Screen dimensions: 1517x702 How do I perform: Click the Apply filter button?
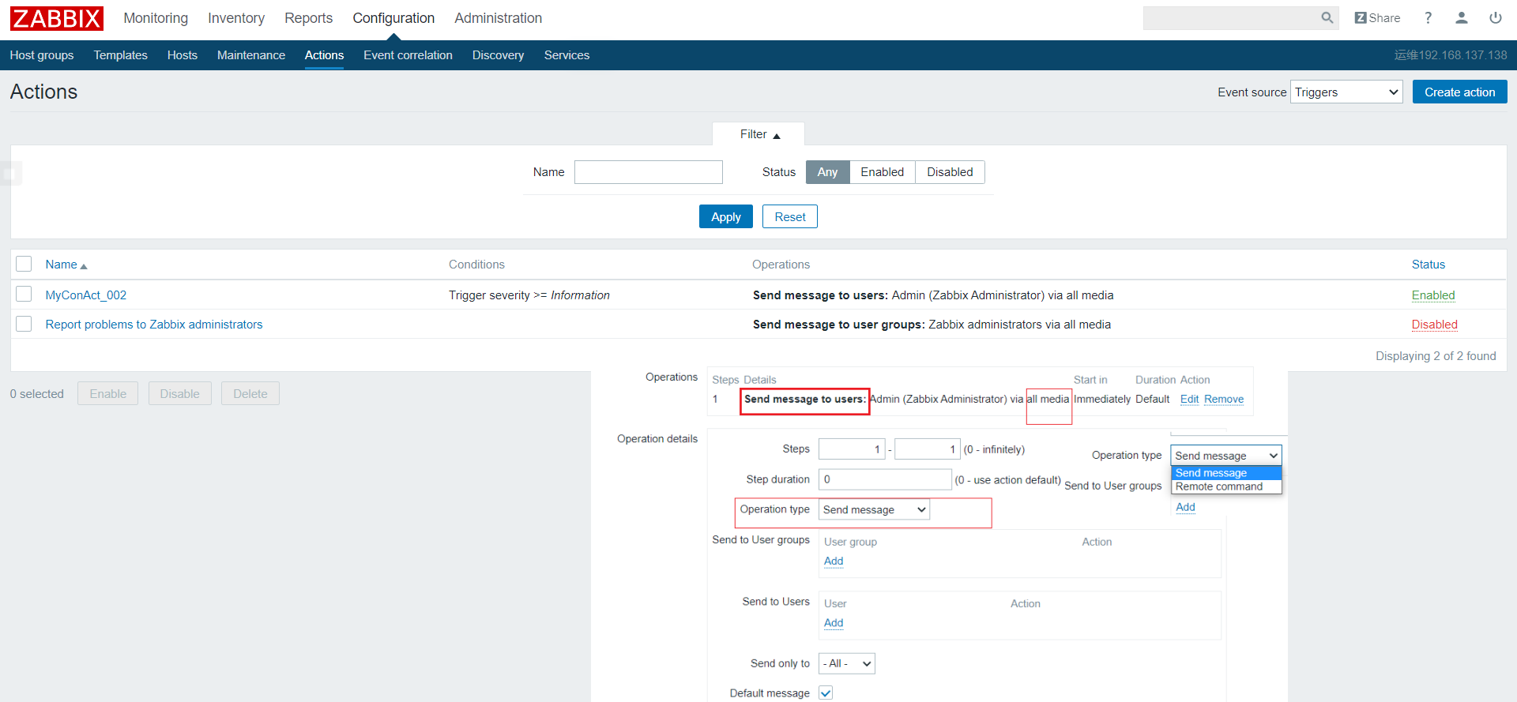(725, 216)
